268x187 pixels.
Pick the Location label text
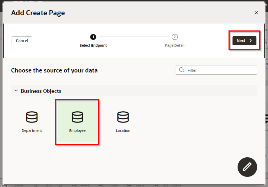pos(123,130)
